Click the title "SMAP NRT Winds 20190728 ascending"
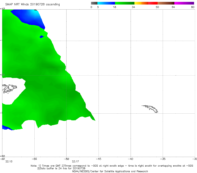This screenshot has width=197, height=173. [32, 4]
